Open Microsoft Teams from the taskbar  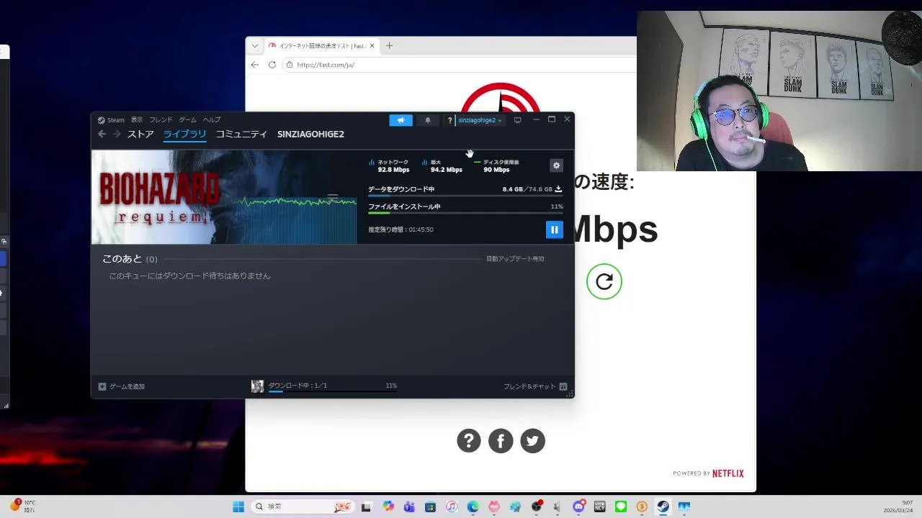[x=409, y=506]
